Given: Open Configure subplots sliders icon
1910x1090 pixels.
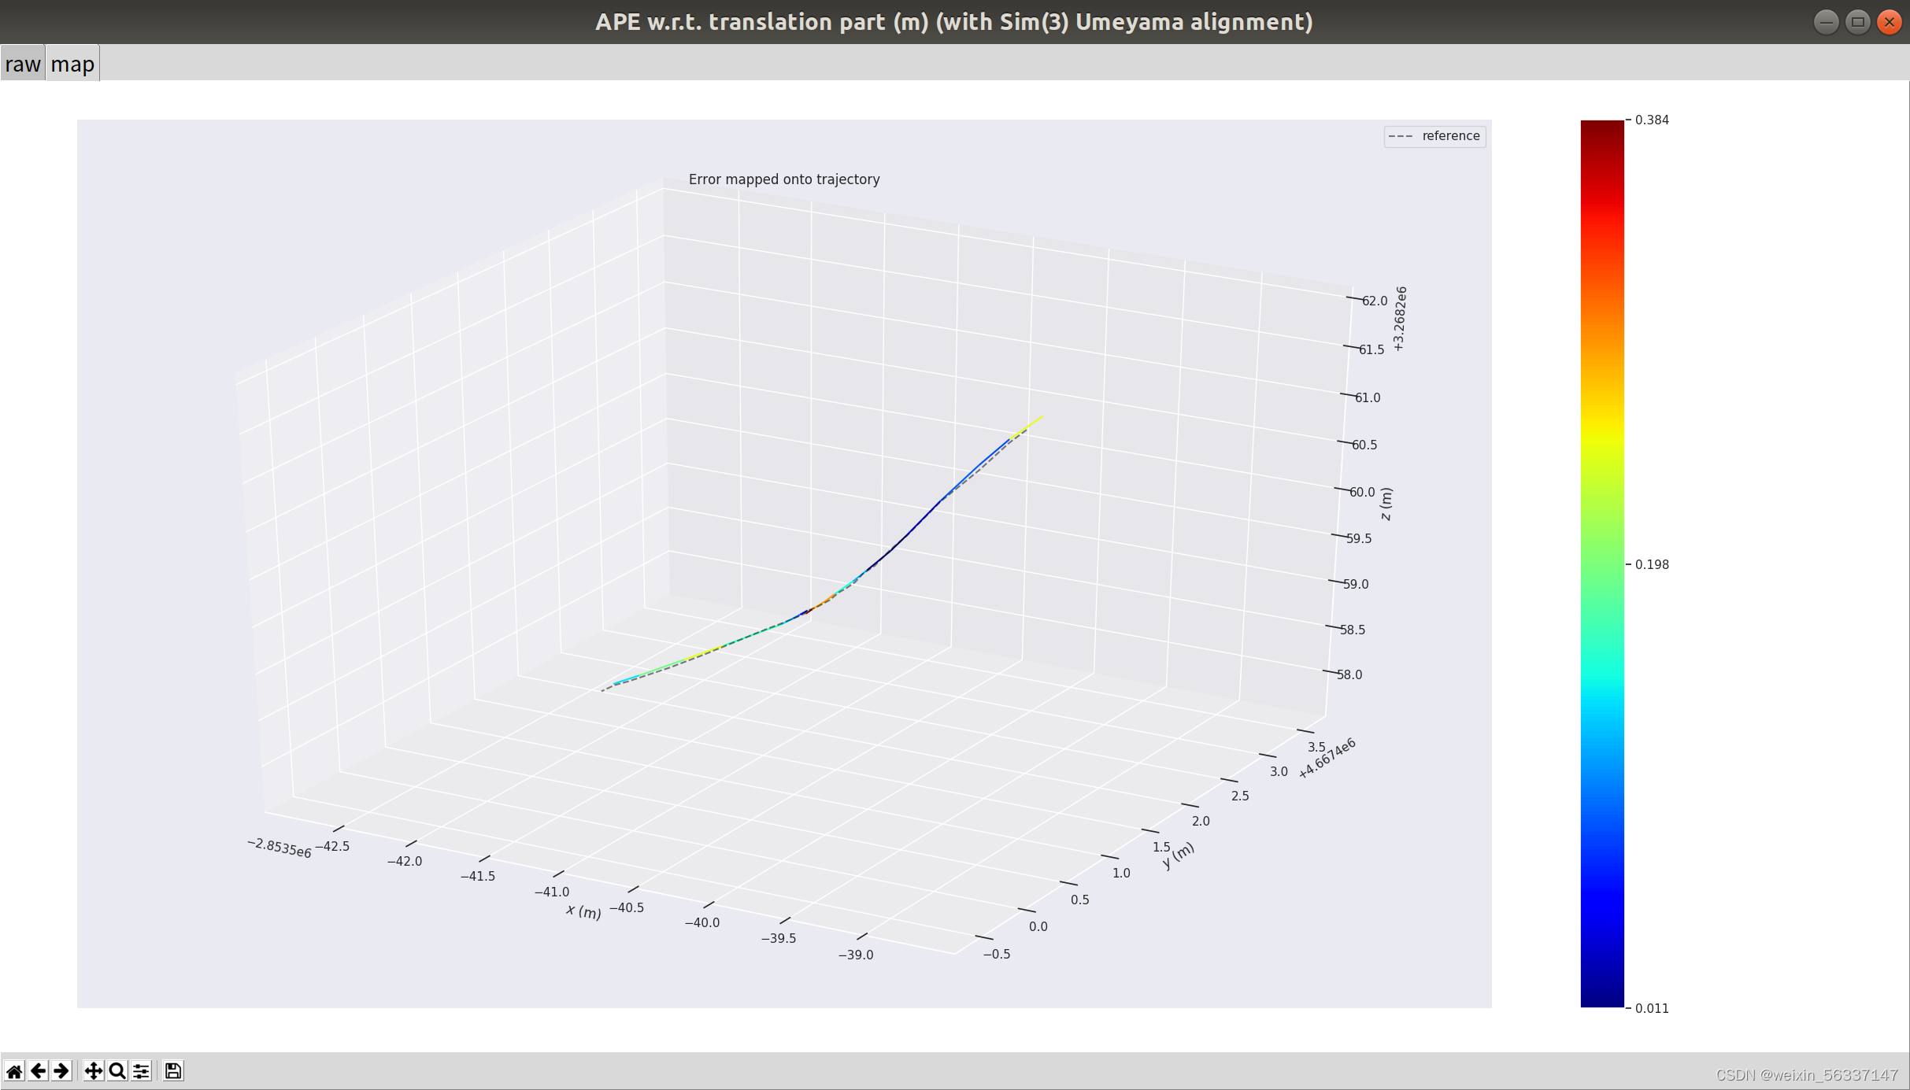Looking at the screenshot, I should click(x=141, y=1071).
